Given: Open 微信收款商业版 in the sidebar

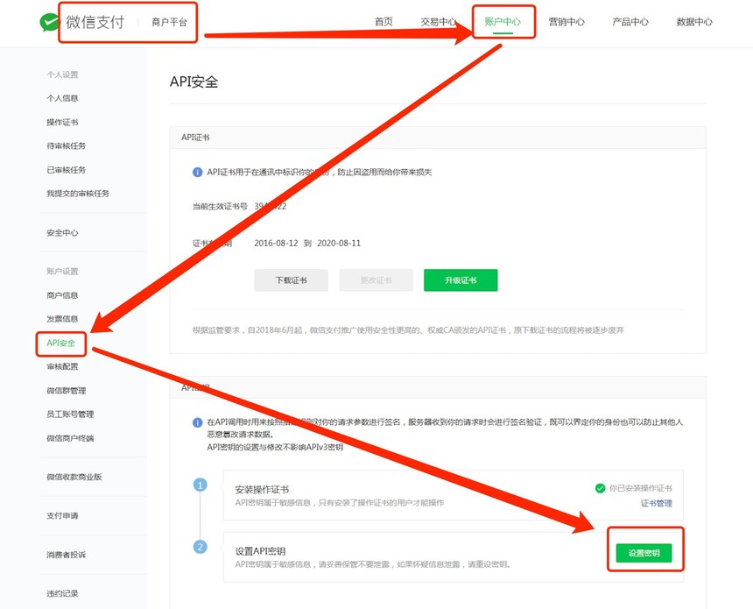Looking at the screenshot, I should tap(74, 477).
